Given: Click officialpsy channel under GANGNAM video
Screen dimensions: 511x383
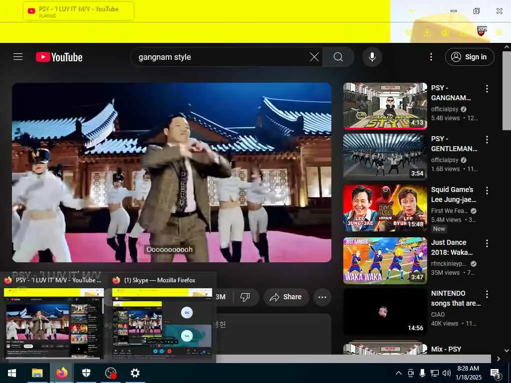Looking at the screenshot, I should 445,109.
